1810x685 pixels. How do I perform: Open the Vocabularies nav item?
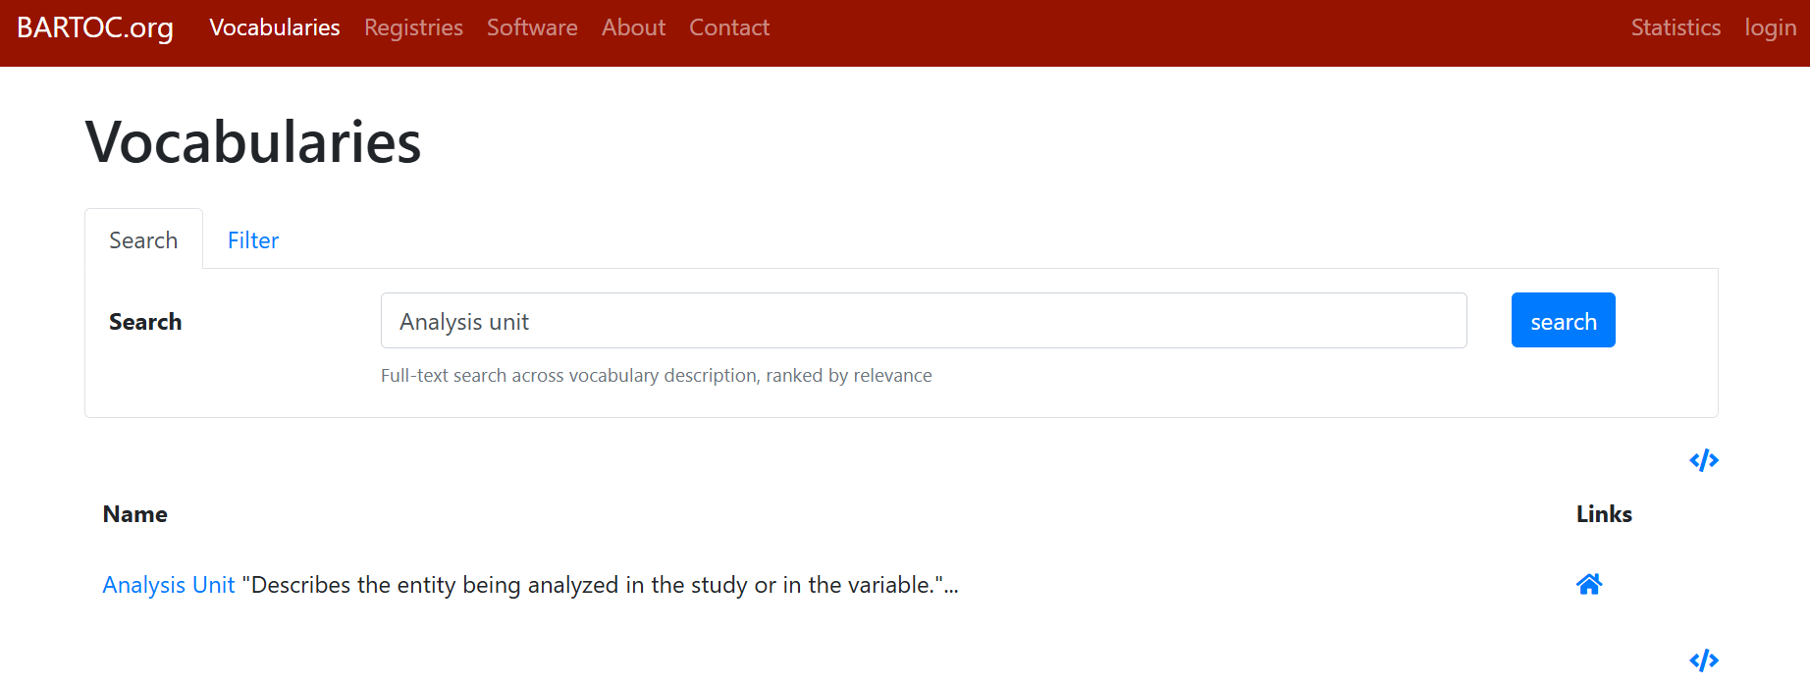(x=275, y=27)
